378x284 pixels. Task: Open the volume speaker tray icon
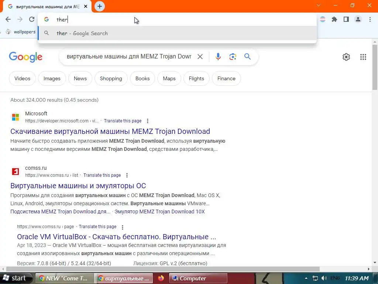pyautogui.click(x=324, y=278)
